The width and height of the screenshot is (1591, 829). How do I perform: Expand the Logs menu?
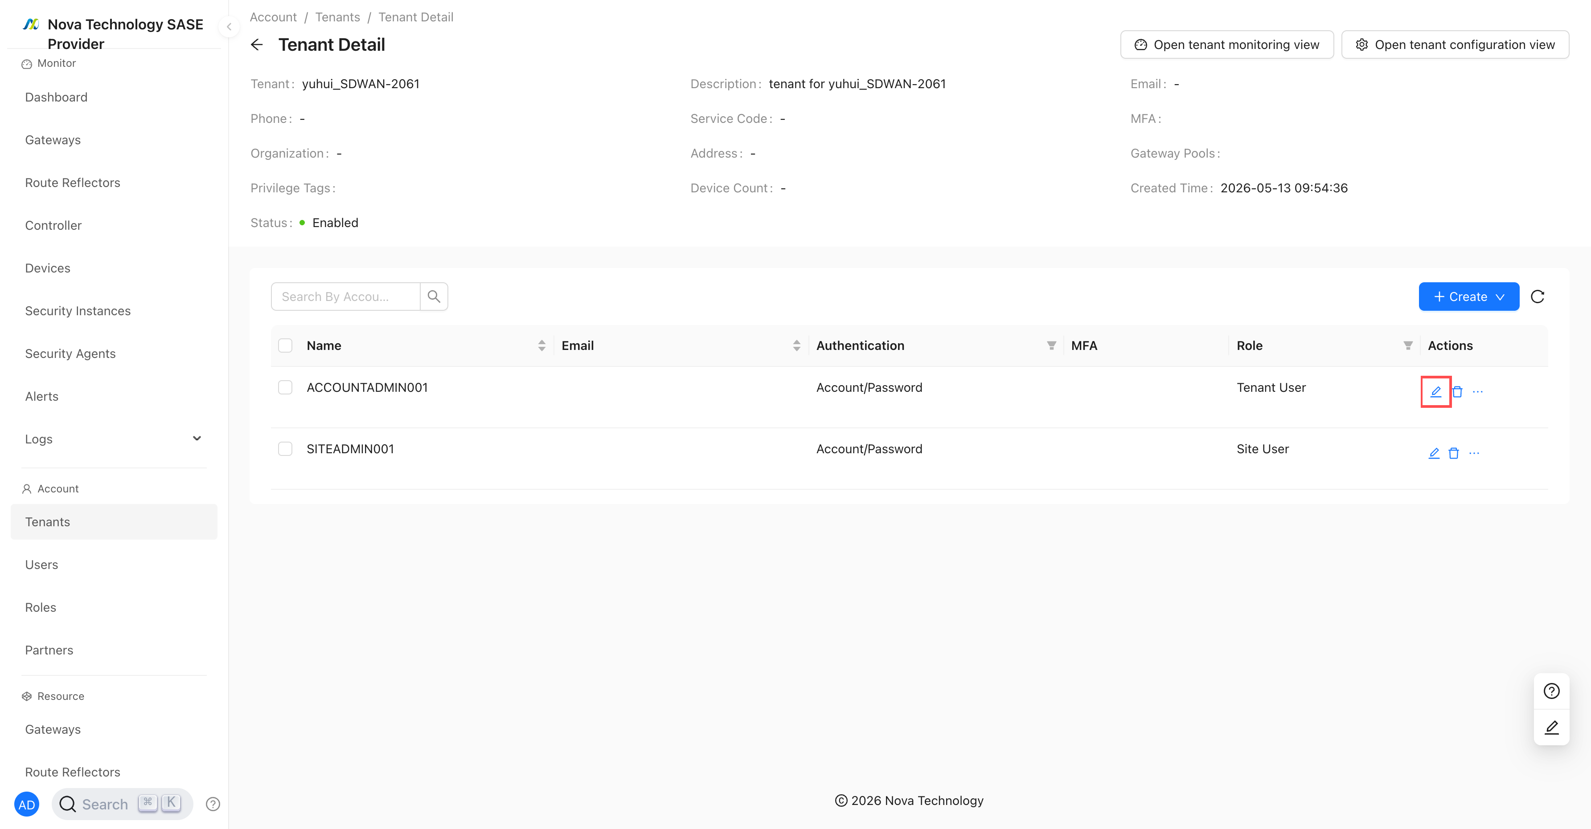[x=114, y=439]
